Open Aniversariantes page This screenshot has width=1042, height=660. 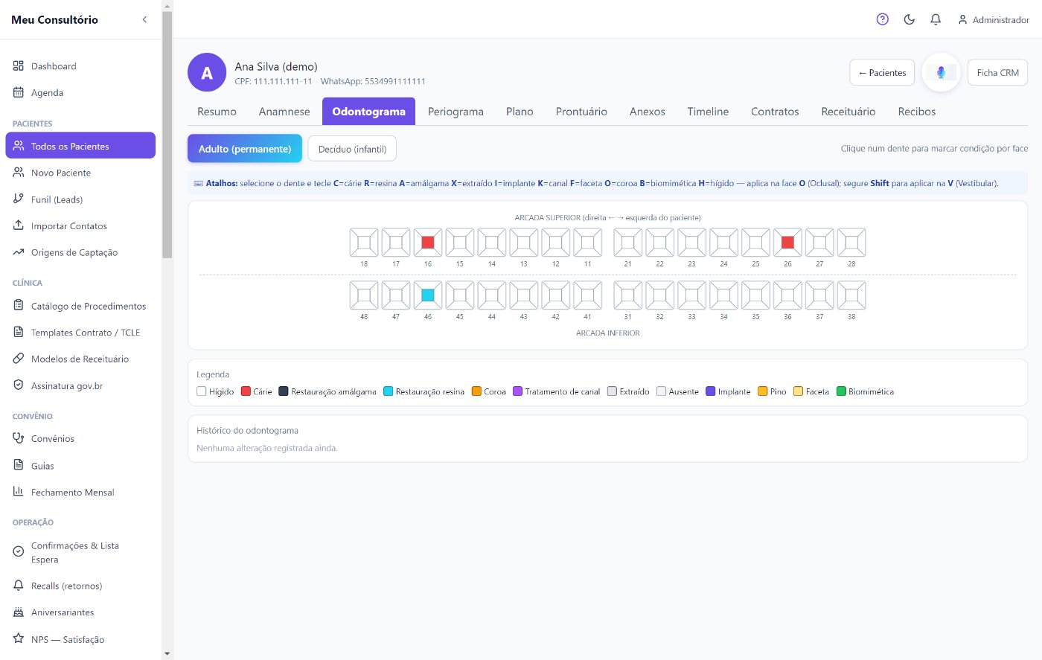click(80, 613)
